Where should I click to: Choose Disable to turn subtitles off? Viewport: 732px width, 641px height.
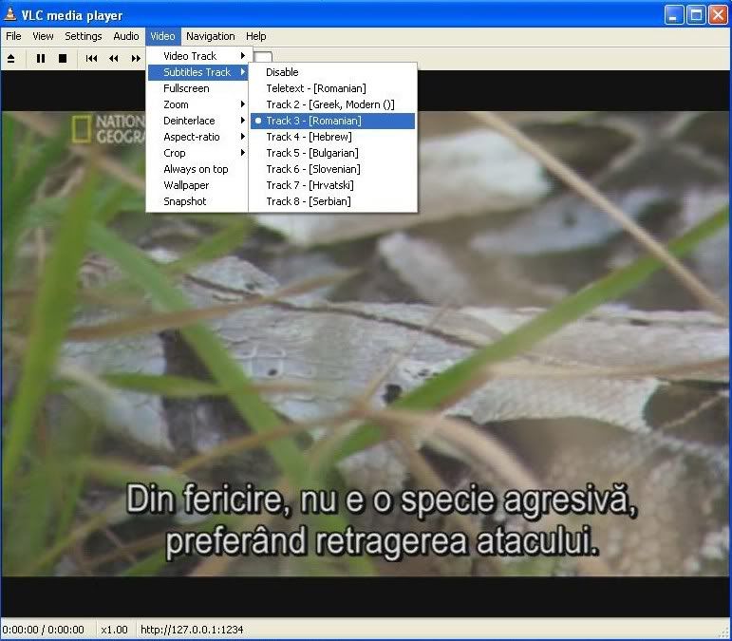coord(282,72)
